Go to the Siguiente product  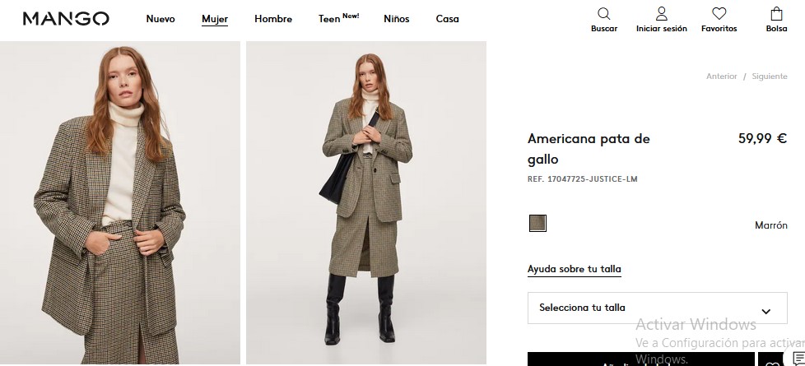coord(769,76)
